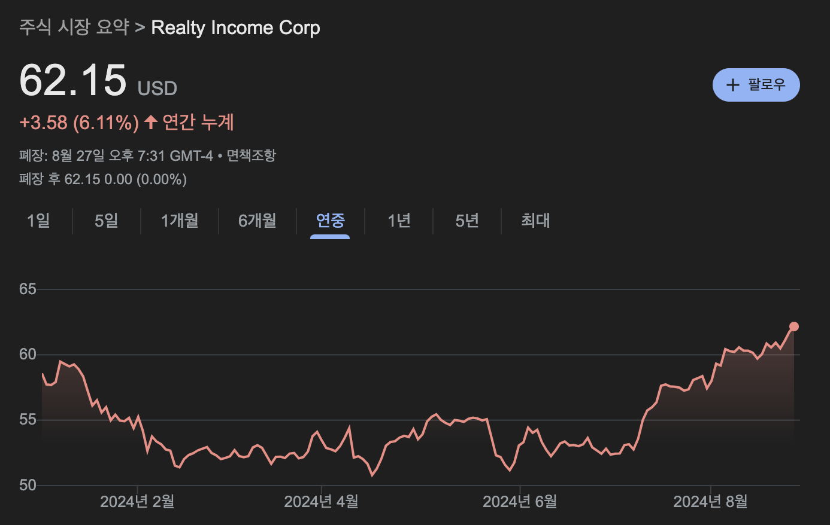The height and width of the screenshot is (525, 830).
Task: Open the 면책조항 disclaimer link
Action: coord(252,156)
